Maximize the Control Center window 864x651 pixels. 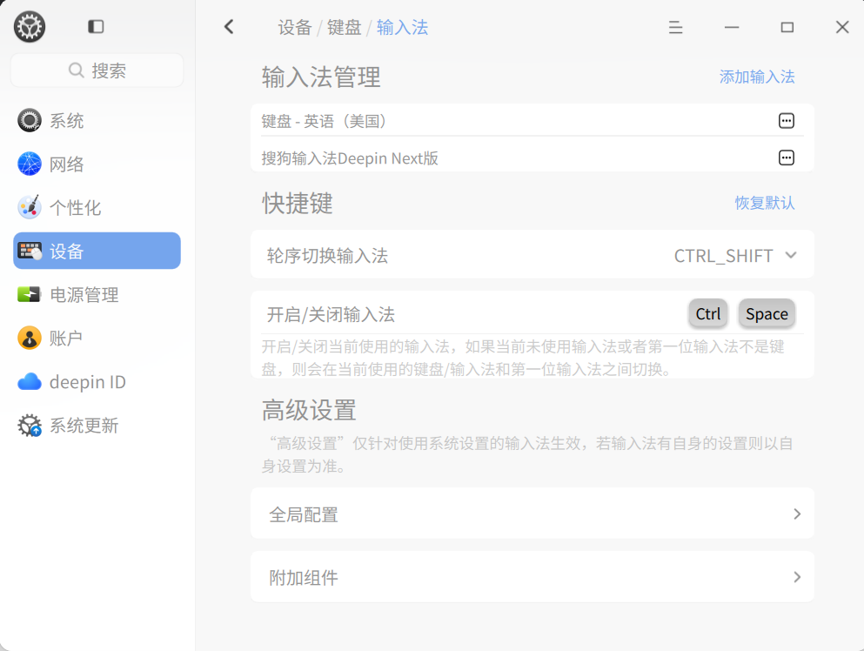point(787,27)
